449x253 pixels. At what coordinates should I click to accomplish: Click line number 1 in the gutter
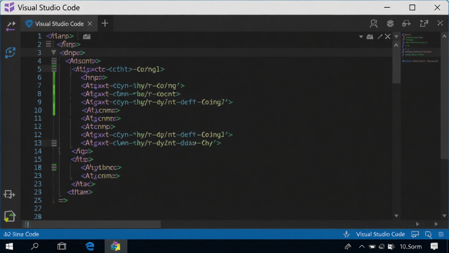(39, 36)
